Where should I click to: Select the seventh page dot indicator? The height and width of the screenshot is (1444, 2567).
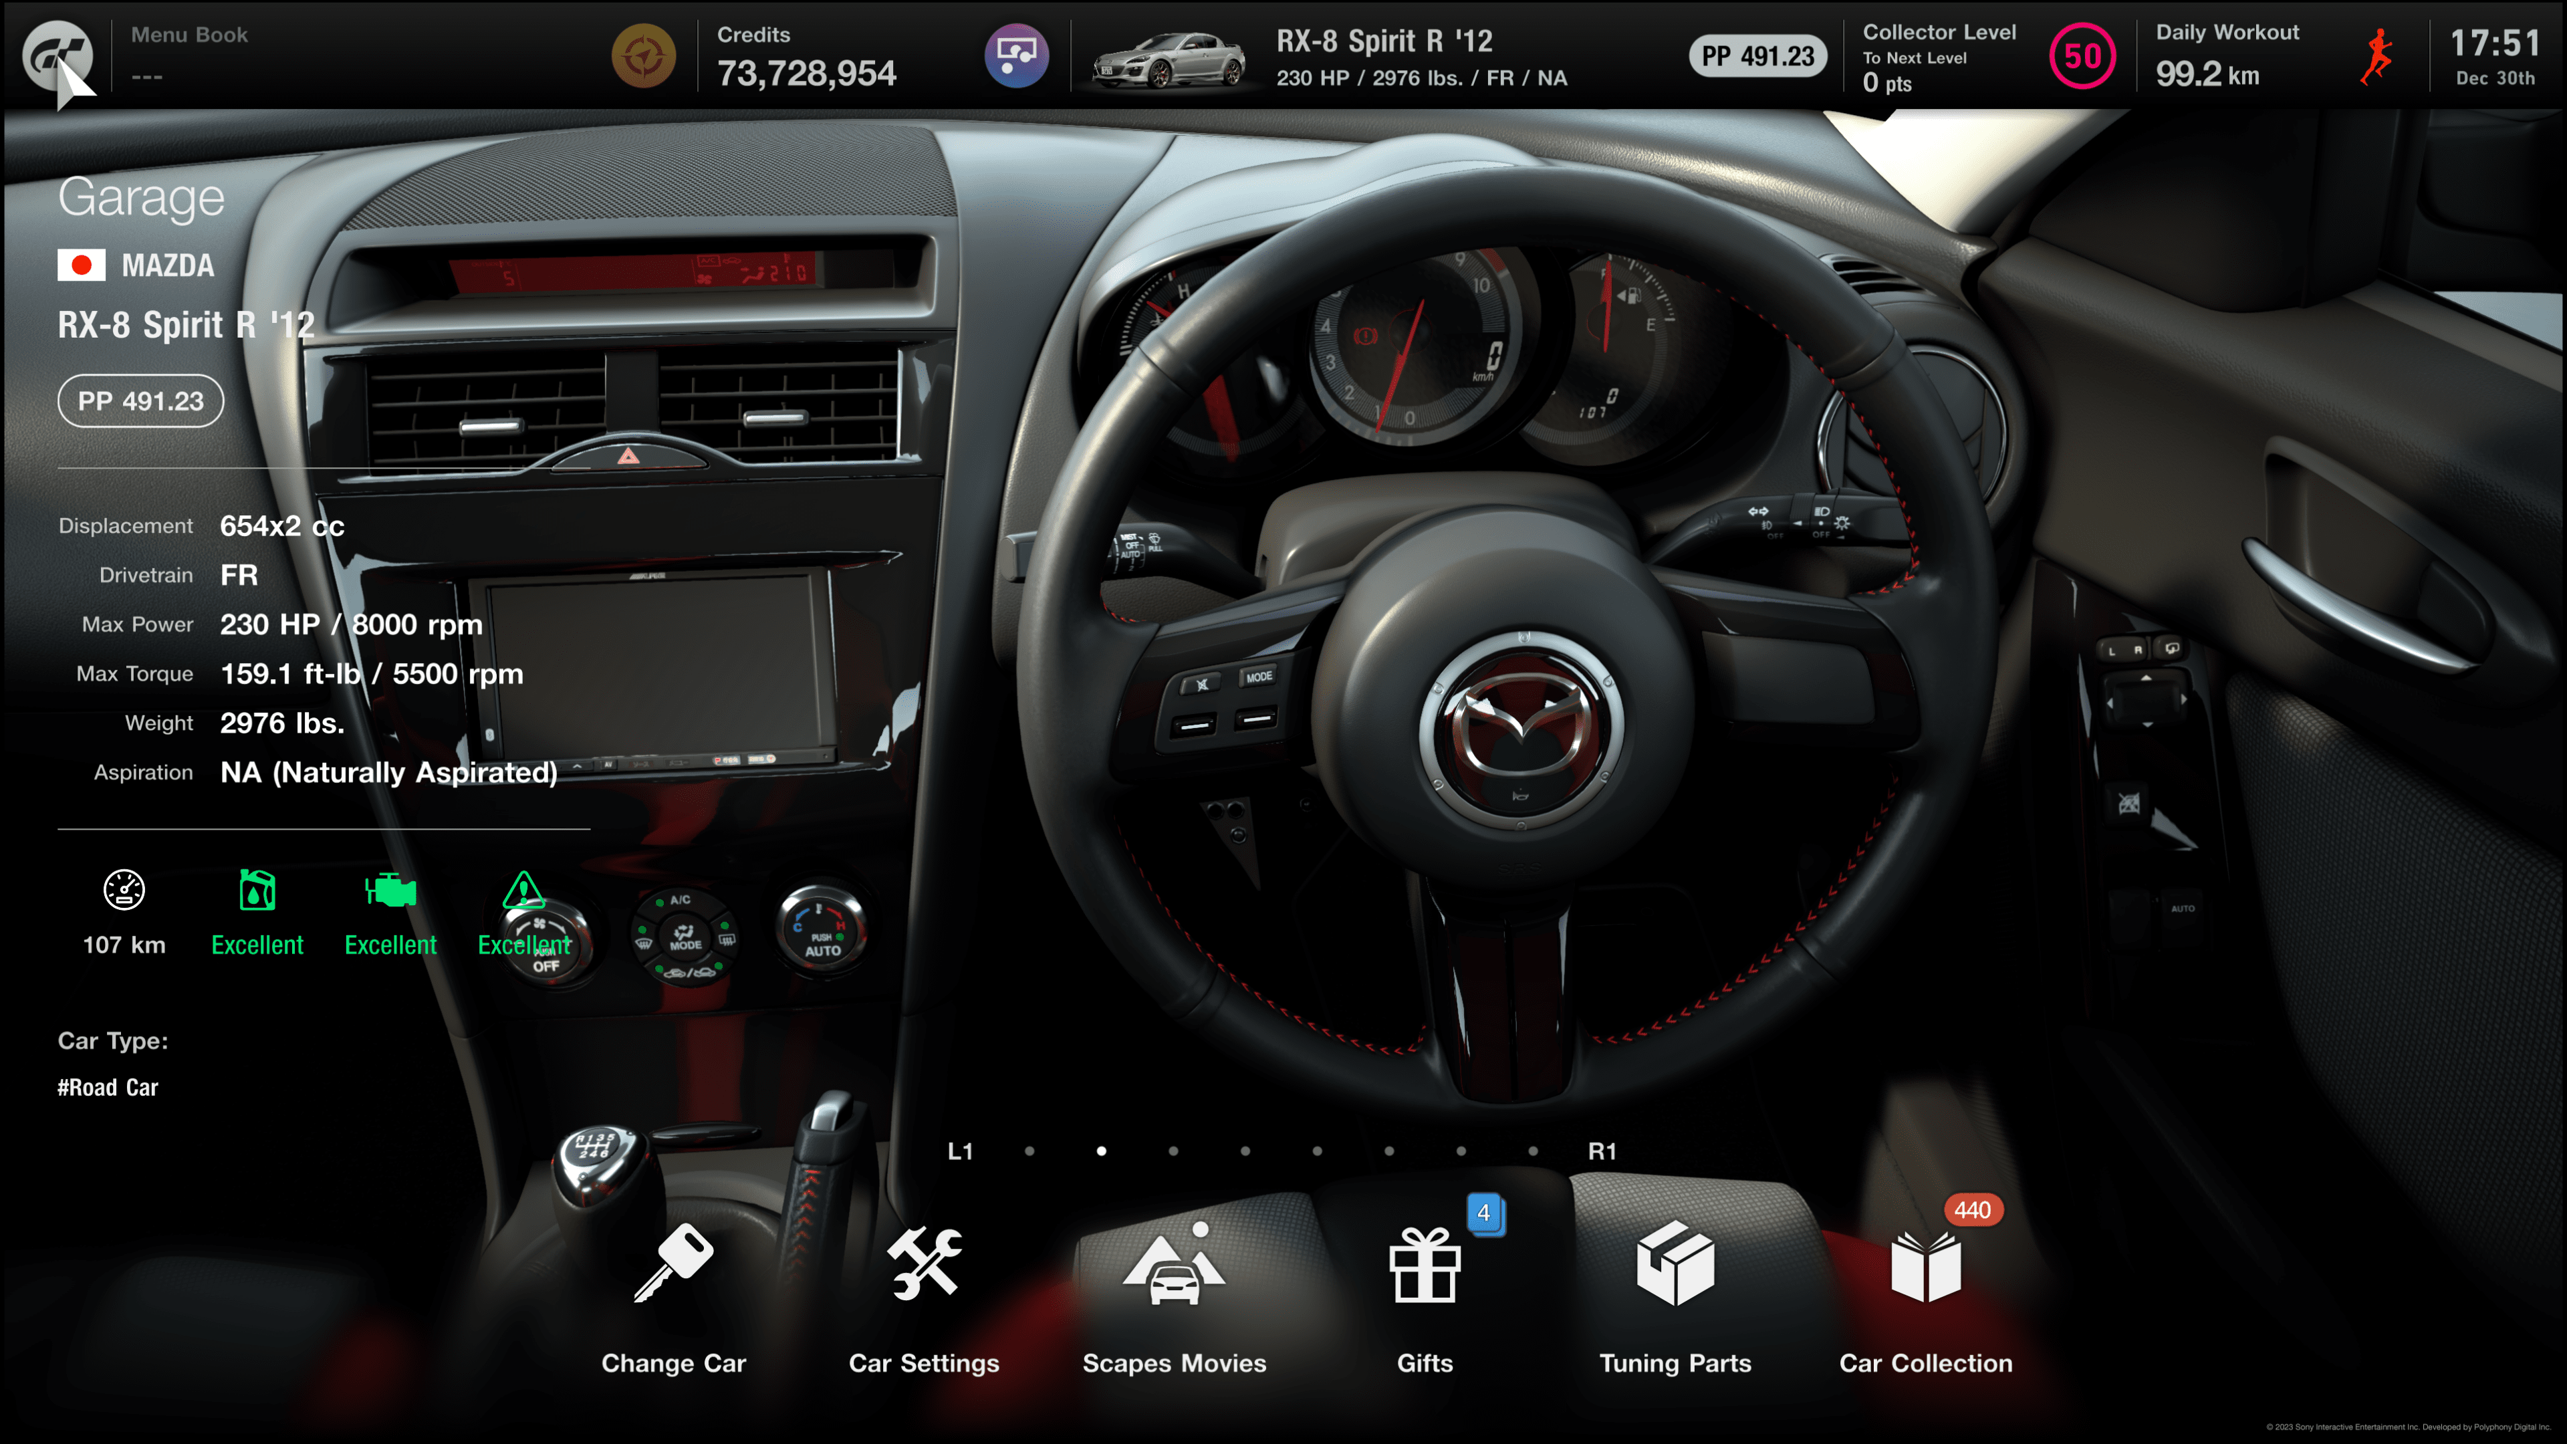(1461, 1151)
